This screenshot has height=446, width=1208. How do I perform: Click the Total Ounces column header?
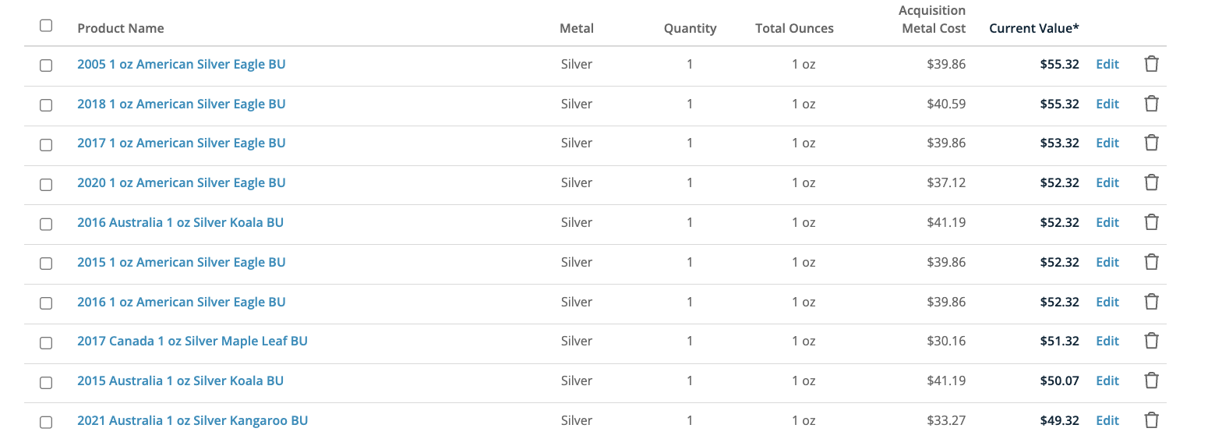(x=793, y=28)
